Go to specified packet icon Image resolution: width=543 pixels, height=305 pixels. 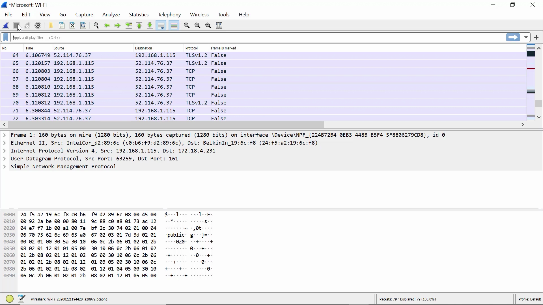tap(128, 25)
